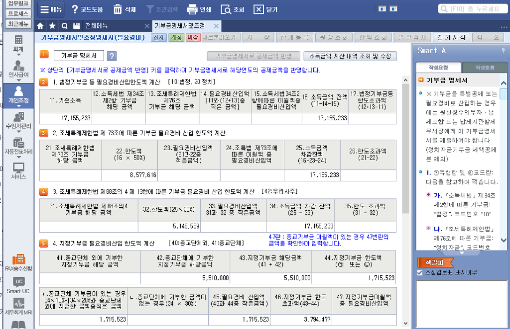
Task: Expand the arrow under 개인조정
Action: click(18, 106)
